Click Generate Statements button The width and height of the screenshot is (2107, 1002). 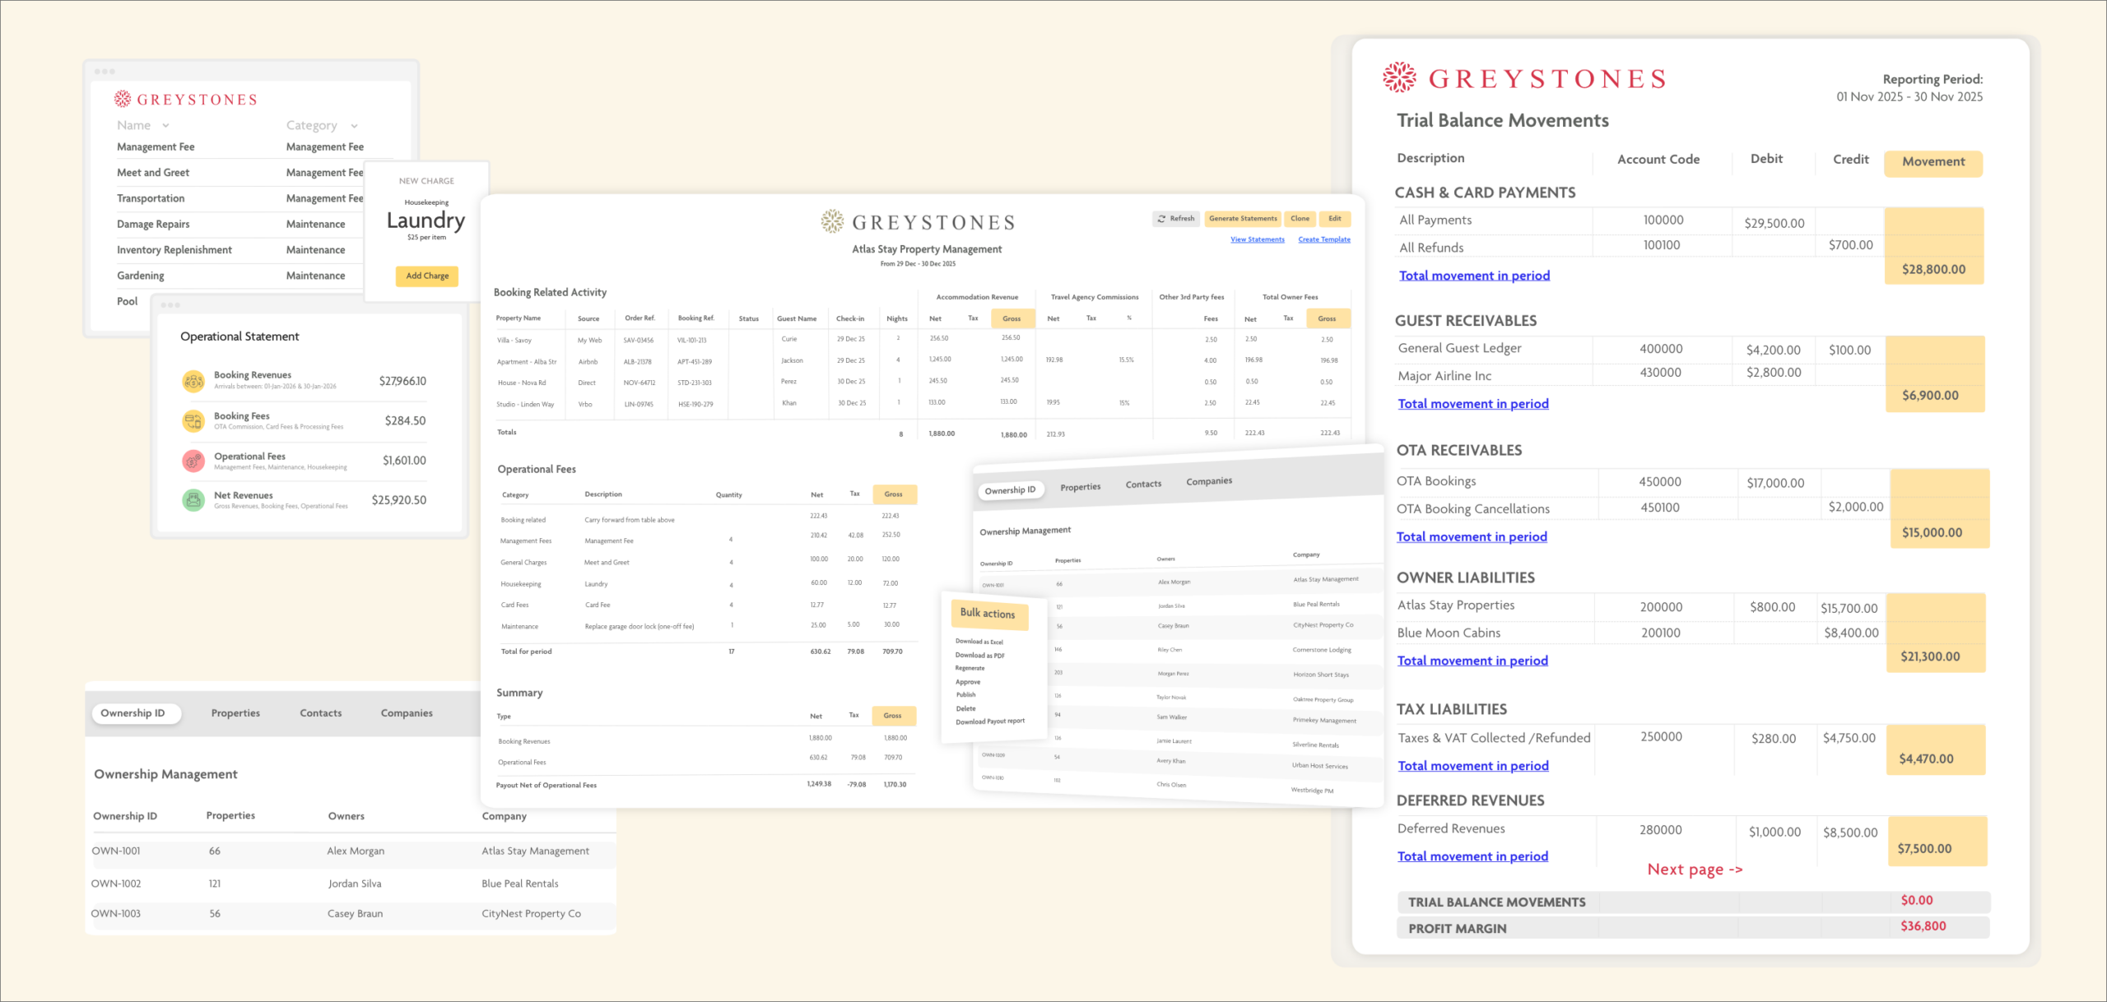[1243, 219]
